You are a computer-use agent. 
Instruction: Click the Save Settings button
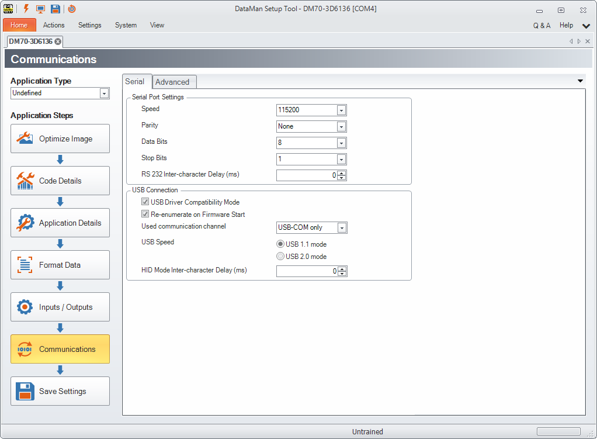(x=60, y=391)
